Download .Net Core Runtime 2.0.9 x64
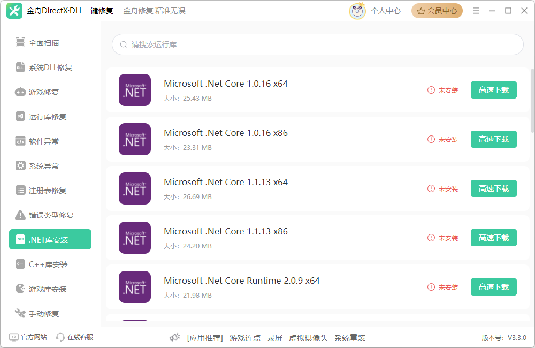535x348 pixels. (x=493, y=286)
